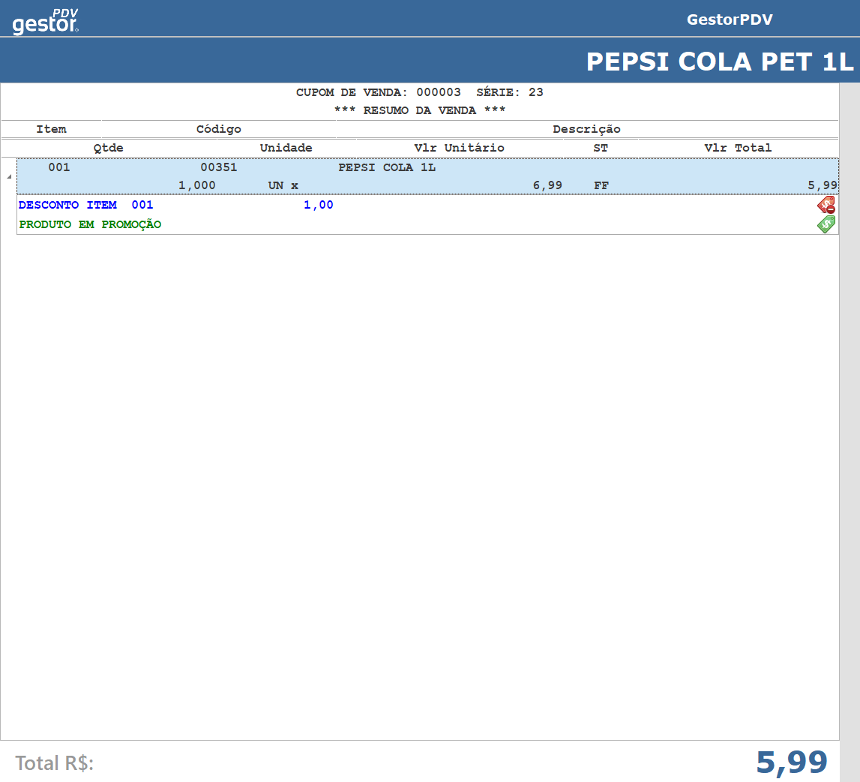Screen dimensions: 860x782
Task: Click the Unidade column header
Action: (286, 148)
